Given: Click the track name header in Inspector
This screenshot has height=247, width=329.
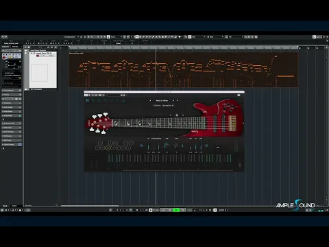Looking at the screenshot, I should [x=12, y=51].
